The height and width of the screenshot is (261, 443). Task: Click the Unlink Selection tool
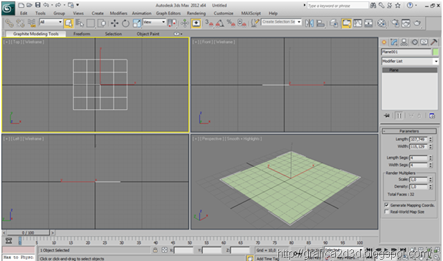point(20,23)
